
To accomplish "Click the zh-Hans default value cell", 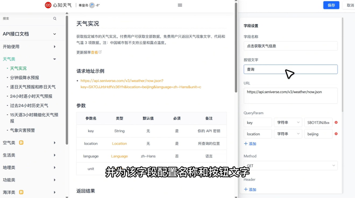I will 148,156.
